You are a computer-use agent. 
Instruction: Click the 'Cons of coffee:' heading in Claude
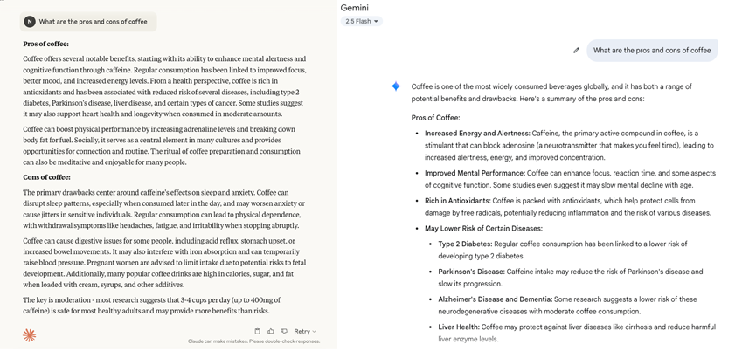coord(47,177)
